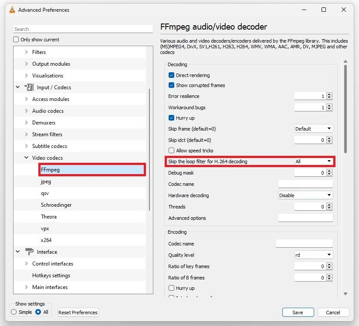
Task: Click Decoding Codec name field
Action: 305,184
